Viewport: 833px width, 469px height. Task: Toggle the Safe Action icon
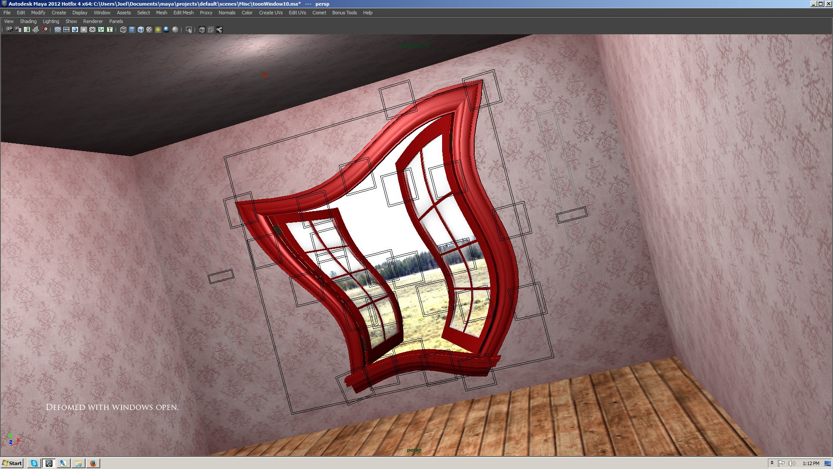101,30
